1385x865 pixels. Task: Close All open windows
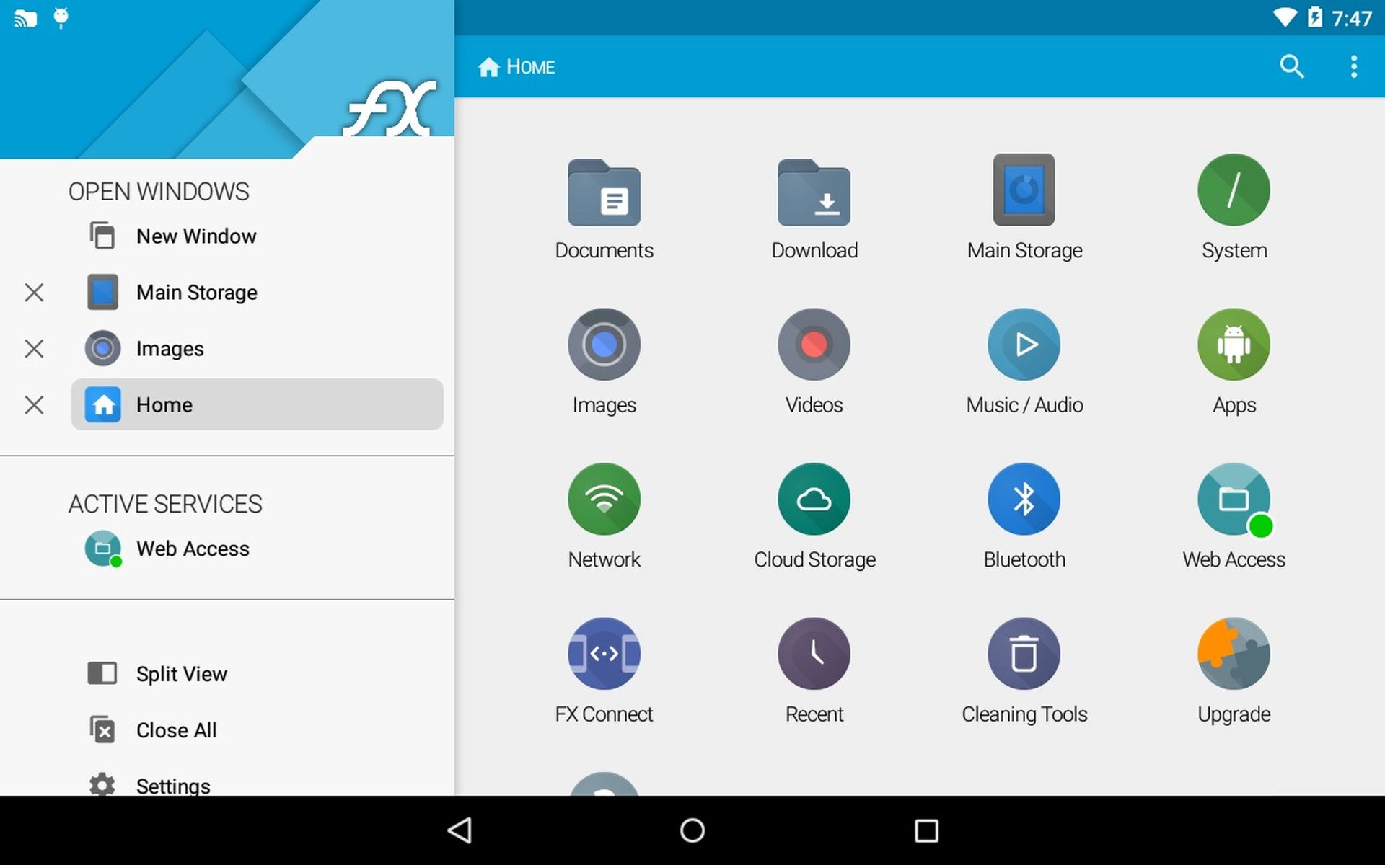175,729
